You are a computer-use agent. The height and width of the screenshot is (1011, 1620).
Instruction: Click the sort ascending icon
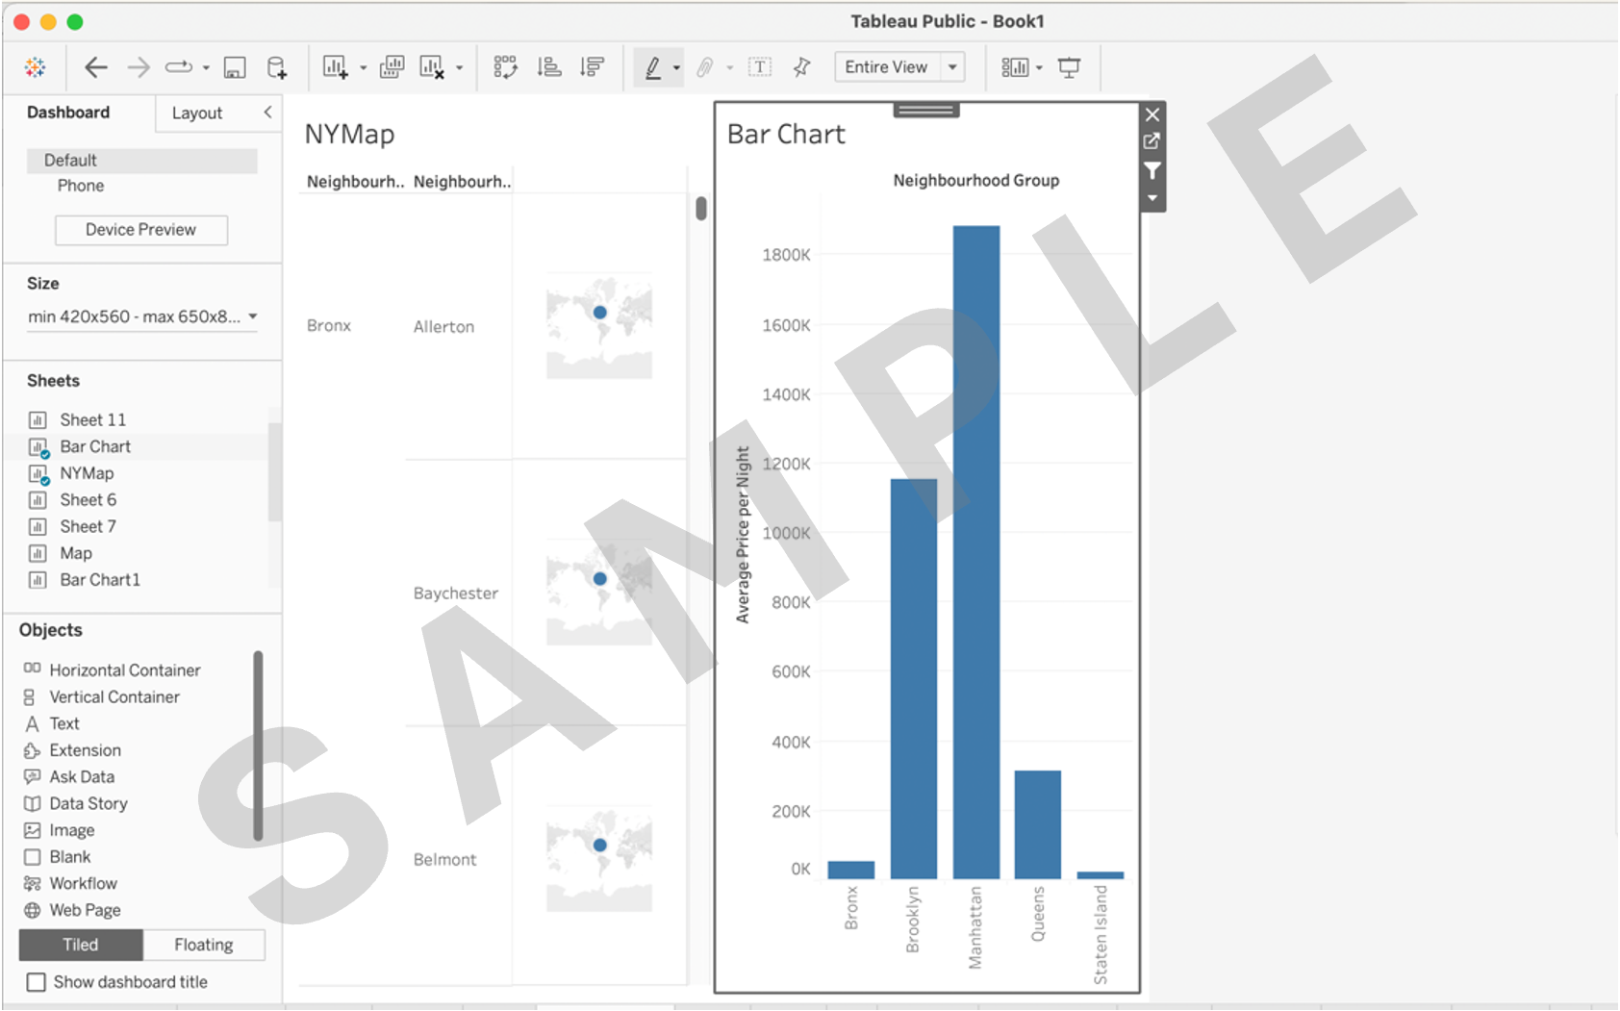click(x=549, y=67)
